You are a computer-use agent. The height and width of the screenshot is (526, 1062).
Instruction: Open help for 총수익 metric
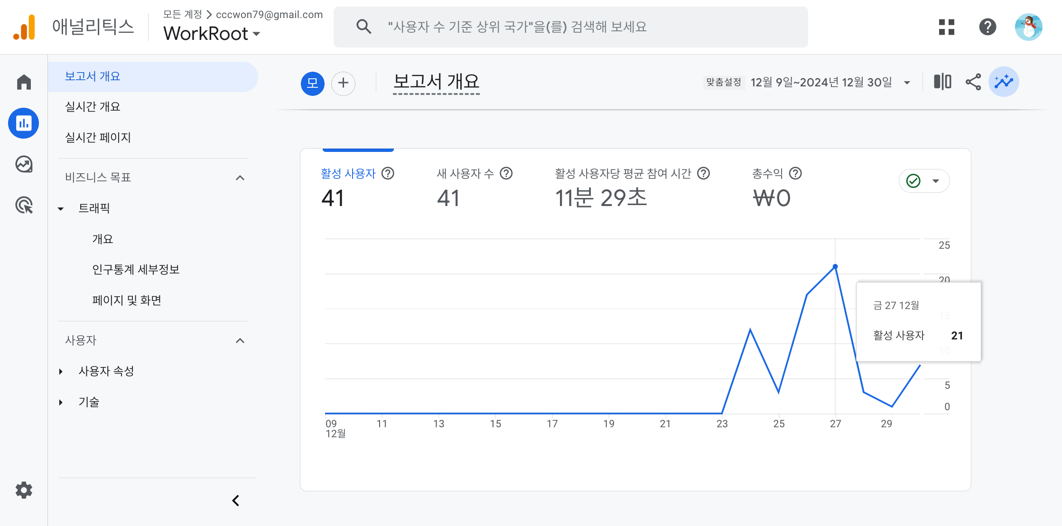795,173
